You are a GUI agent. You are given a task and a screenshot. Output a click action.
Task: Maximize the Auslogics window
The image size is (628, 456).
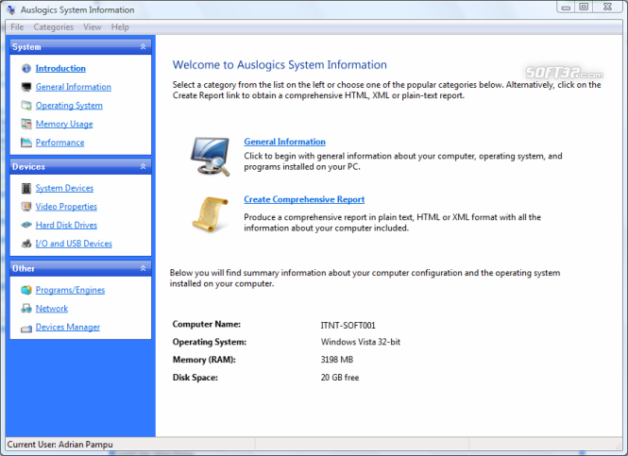(x=584, y=7)
